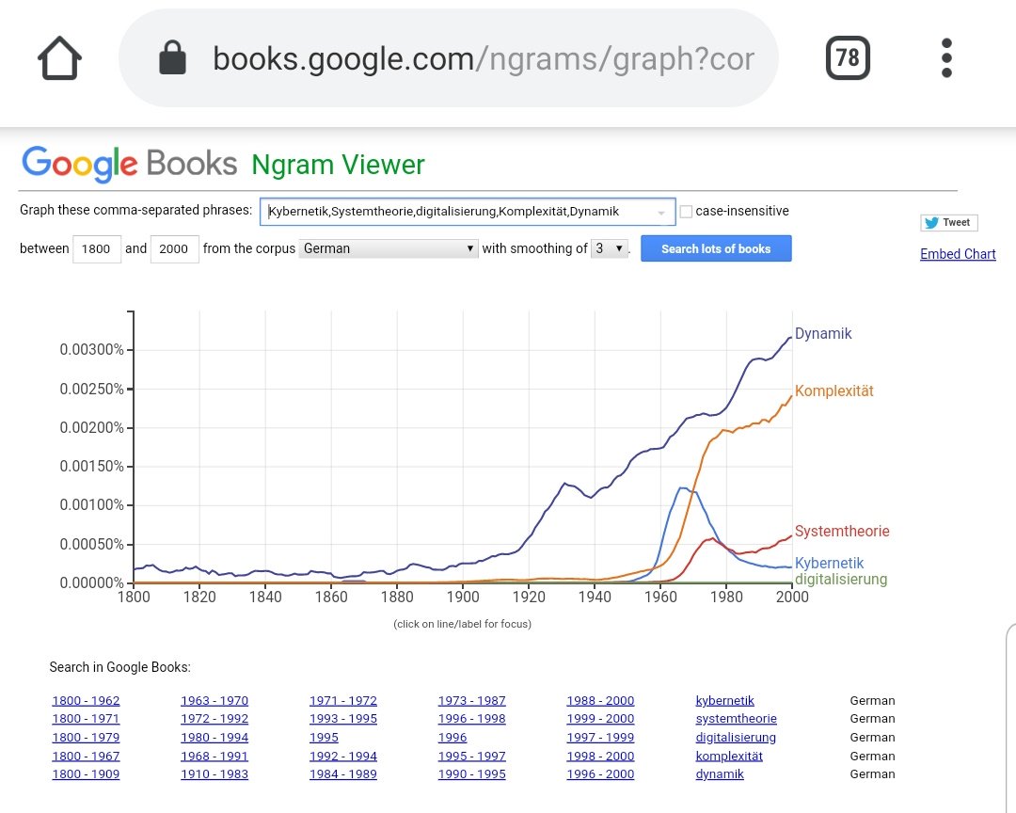The height and width of the screenshot is (813, 1016).
Task: Open the 1800 - 1962 range link
Action: (86, 700)
